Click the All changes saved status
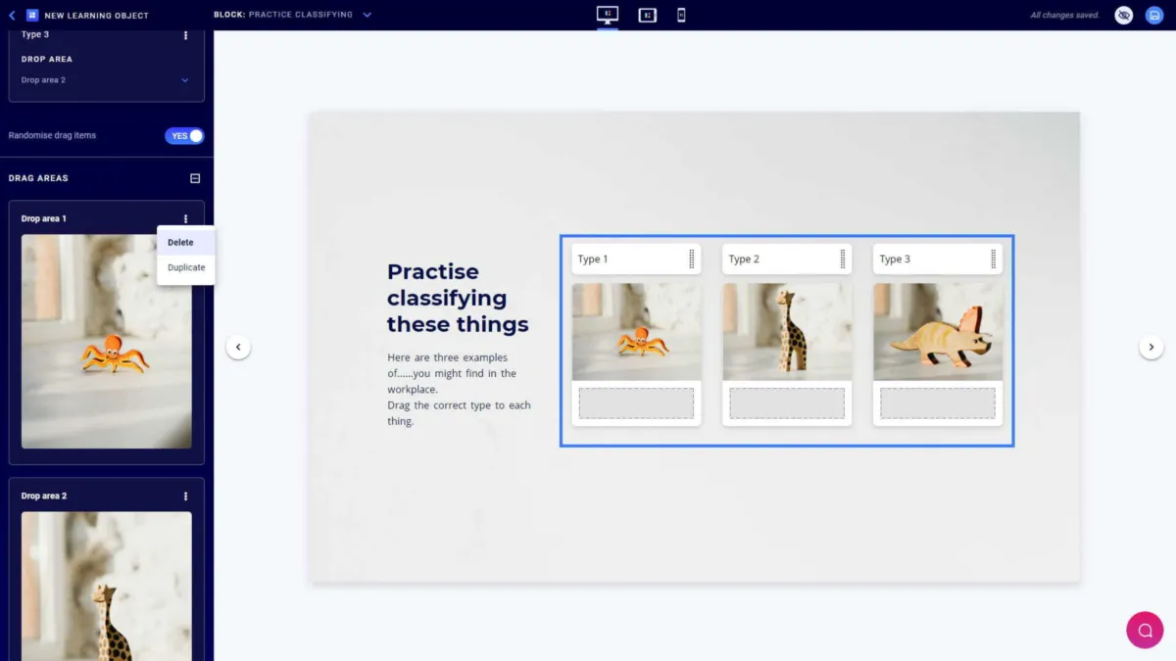This screenshot has height=661, width=1176. [1065, 16]
